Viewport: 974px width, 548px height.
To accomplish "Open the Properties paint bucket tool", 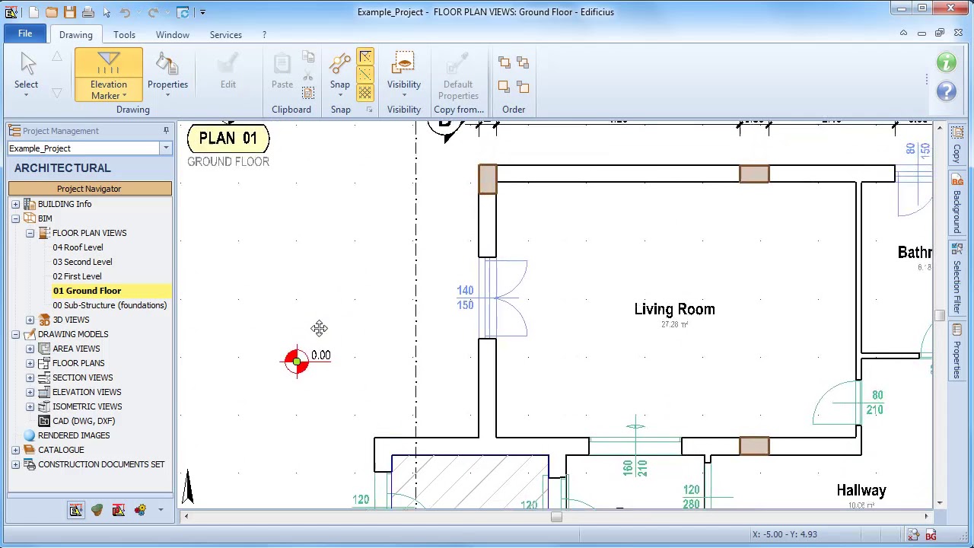I will coord(167,73).
